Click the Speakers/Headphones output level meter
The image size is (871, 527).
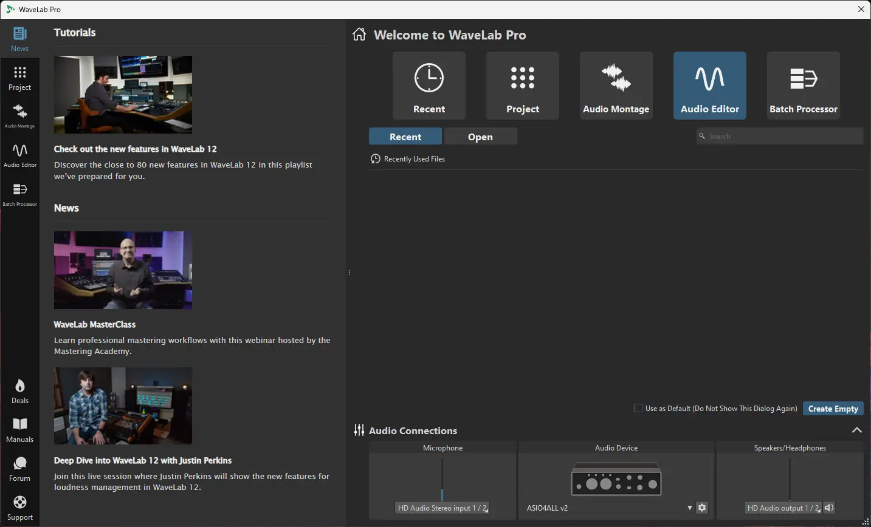point(790,479)
